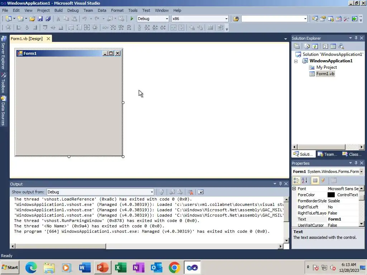Viewport: 367px width, 275px height.
Task: Click the Add New Item icon
Action: [x=20, y=19]
